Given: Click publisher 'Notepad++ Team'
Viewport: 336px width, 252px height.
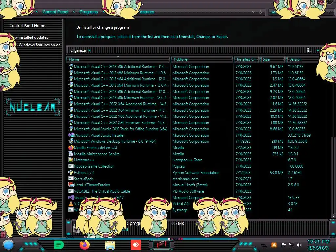Looking at the screenshot, I should [187, 160].
